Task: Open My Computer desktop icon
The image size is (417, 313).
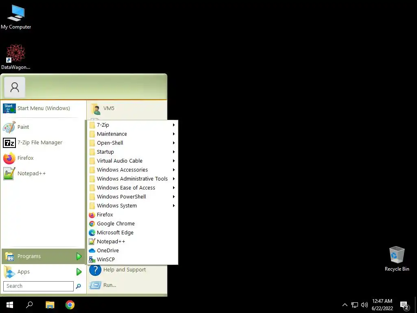Action: click(x=16, y=17)
